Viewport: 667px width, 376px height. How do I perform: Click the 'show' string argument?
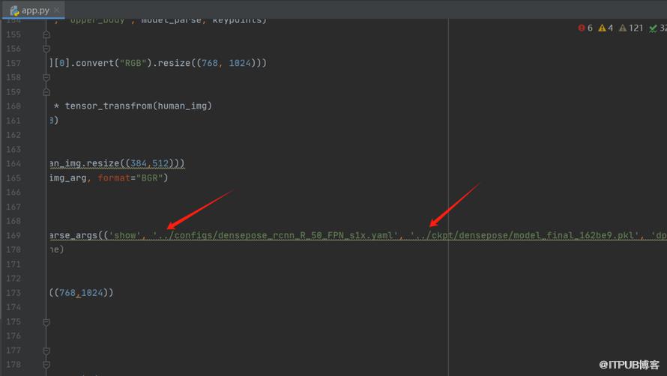coord(124,235)
